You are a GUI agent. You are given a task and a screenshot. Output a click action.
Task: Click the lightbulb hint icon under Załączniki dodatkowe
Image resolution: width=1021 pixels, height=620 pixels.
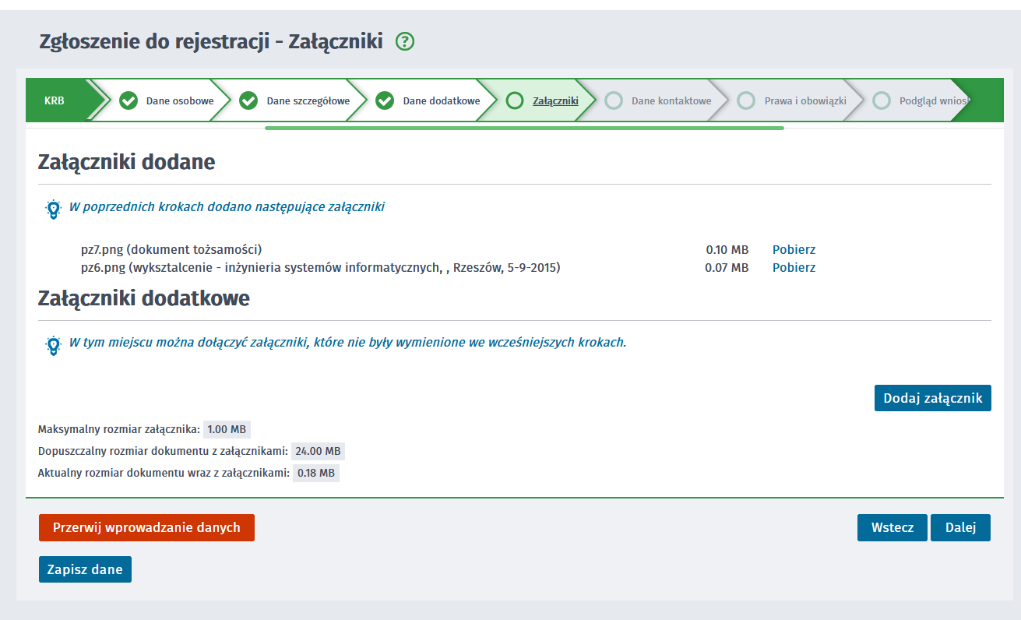[53, 345]
